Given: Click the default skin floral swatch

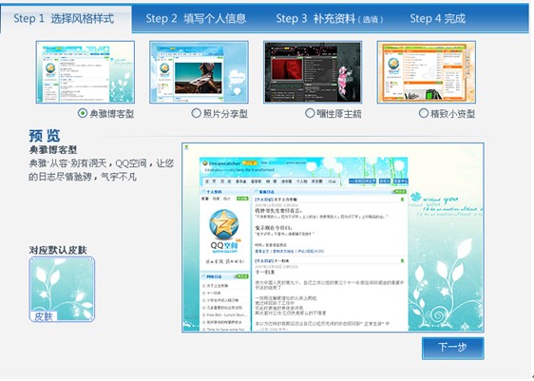Looking at the screenshot, I should coord(62,290).
